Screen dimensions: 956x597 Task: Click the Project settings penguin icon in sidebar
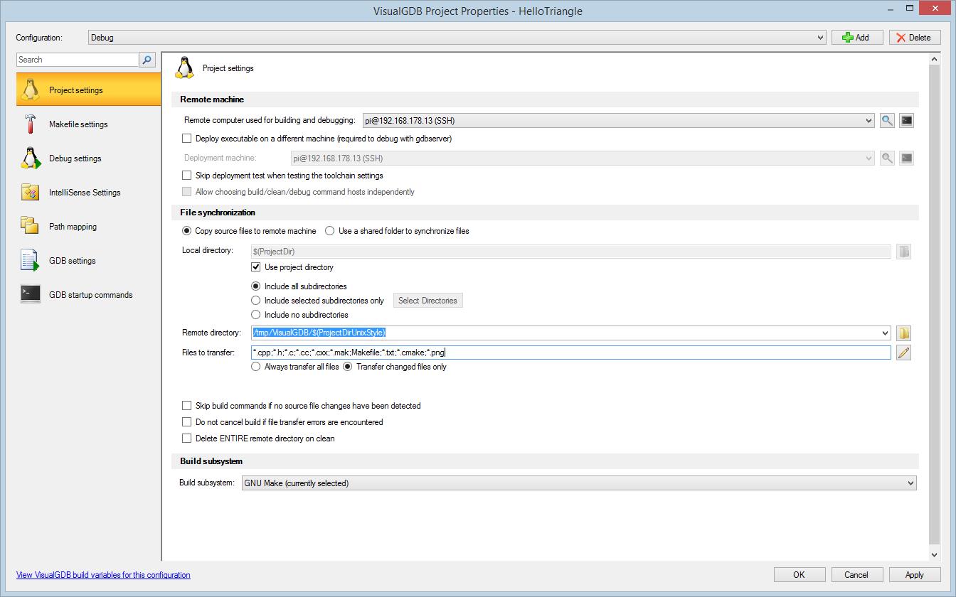pos(30,90)
